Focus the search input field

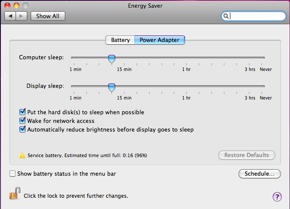pyautogui.click(x=254, y=16)
